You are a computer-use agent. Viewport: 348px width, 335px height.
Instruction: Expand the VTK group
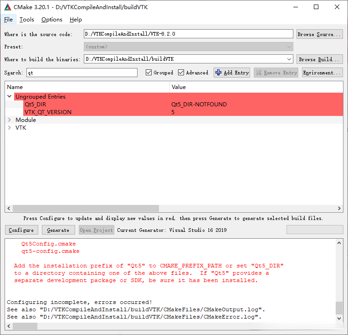[x=9, y=127]
